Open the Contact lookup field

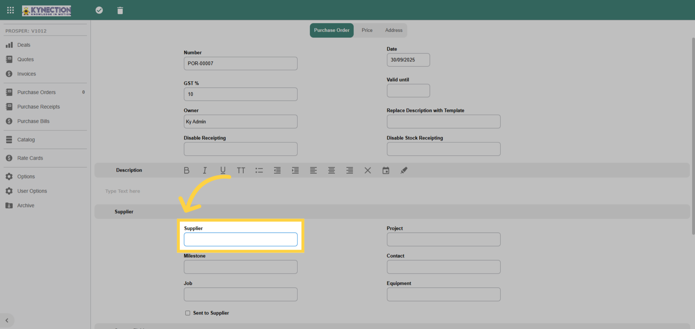pos(443,267)
